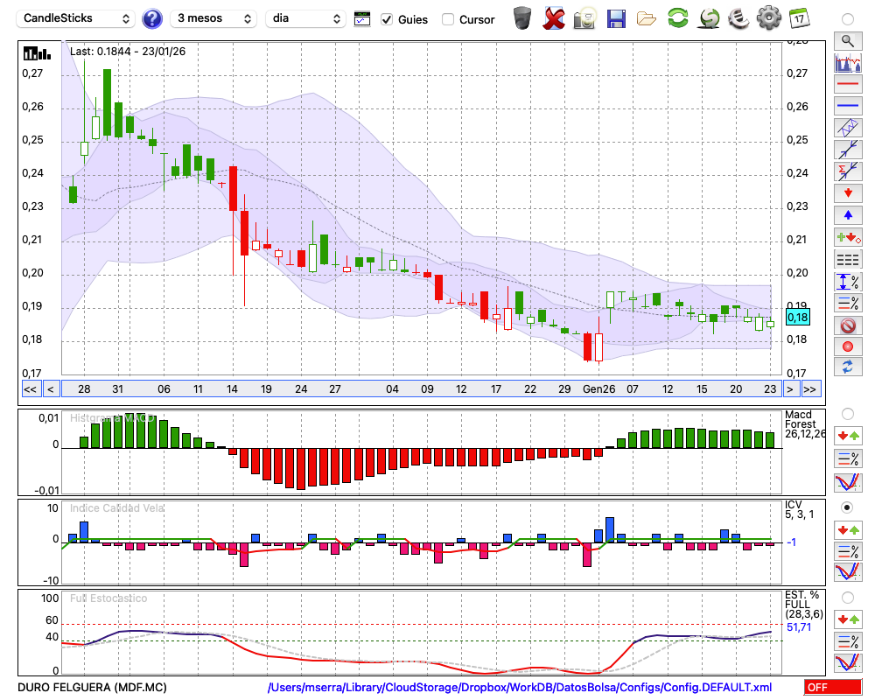Viewport: 875px width, 700px height.
Task: Open the dia interval dropdown
Action: tap(305, 18)
